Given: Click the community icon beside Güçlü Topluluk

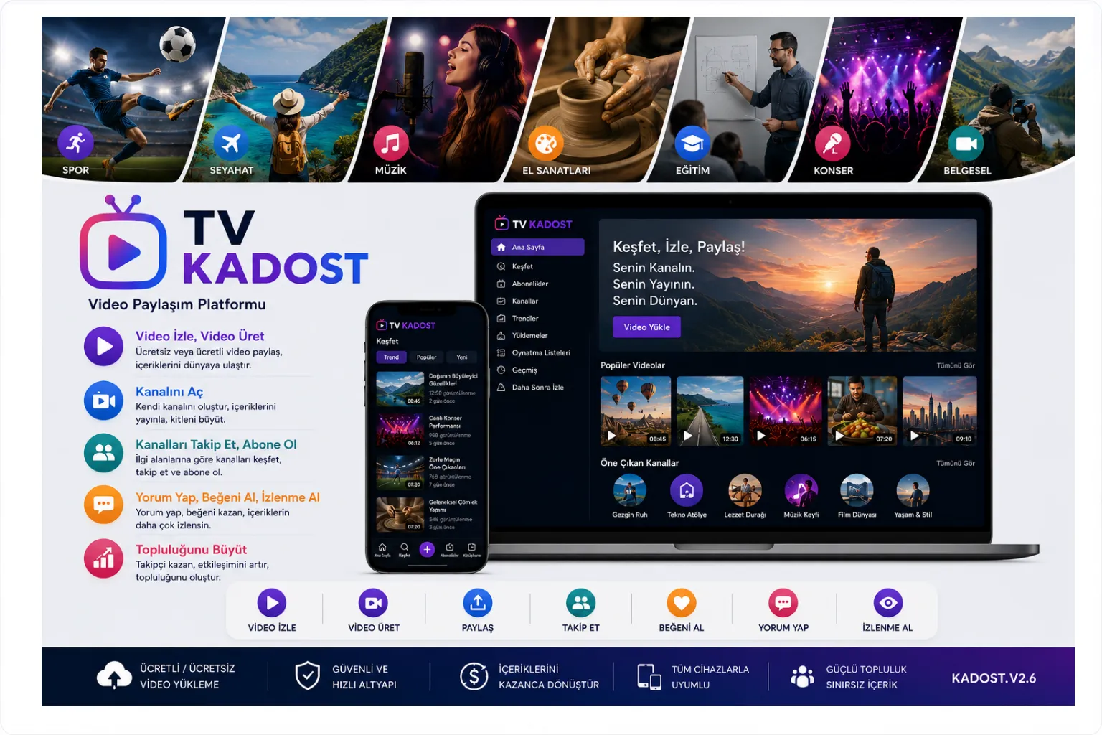Looking at the screenshot, I should [802, 676].
